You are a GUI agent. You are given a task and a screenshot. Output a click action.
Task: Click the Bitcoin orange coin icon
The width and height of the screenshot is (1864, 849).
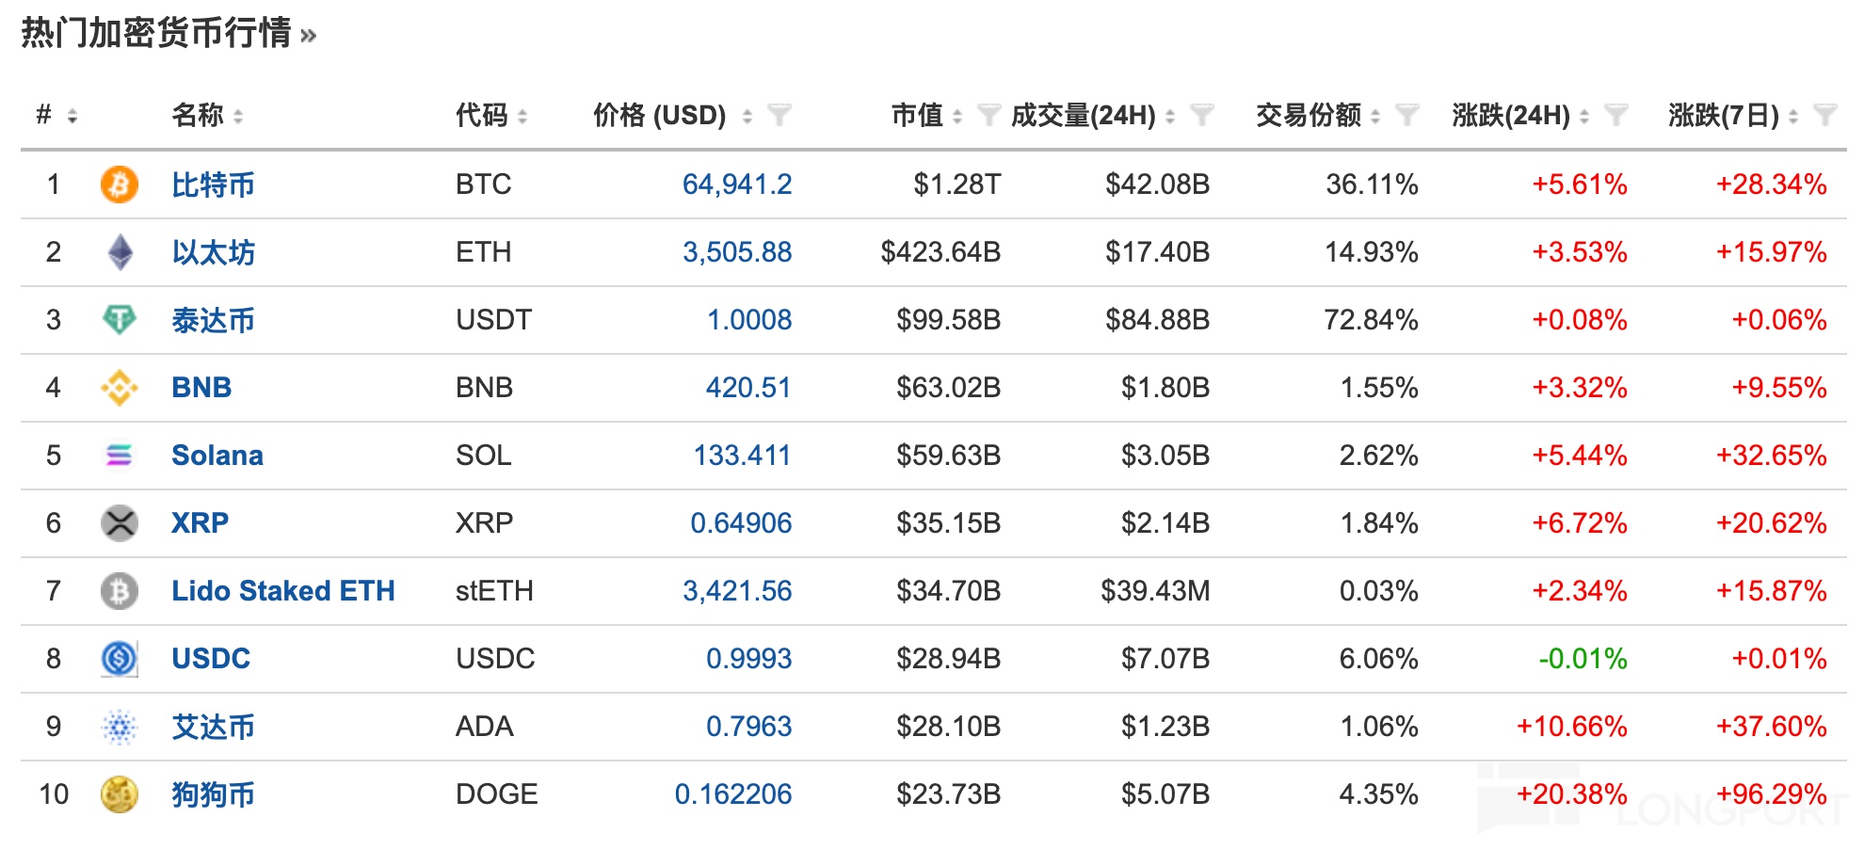[120, 184]
